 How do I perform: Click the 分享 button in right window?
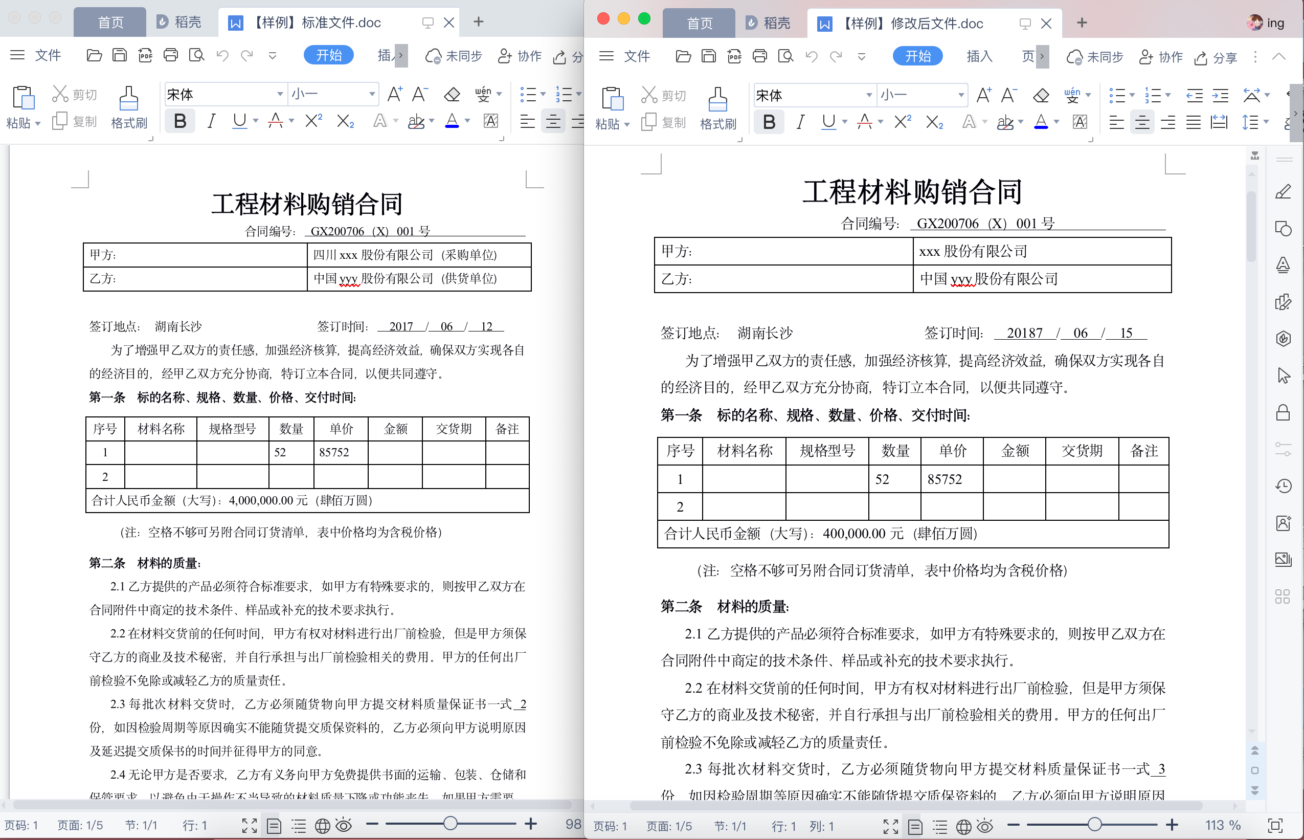pos(1216,57)
